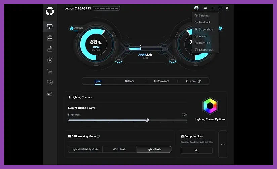The height and width of the screenshot is (169, 277).
Task: Open the storage drive sidebar icon
Action: click(x=50, y=94)
